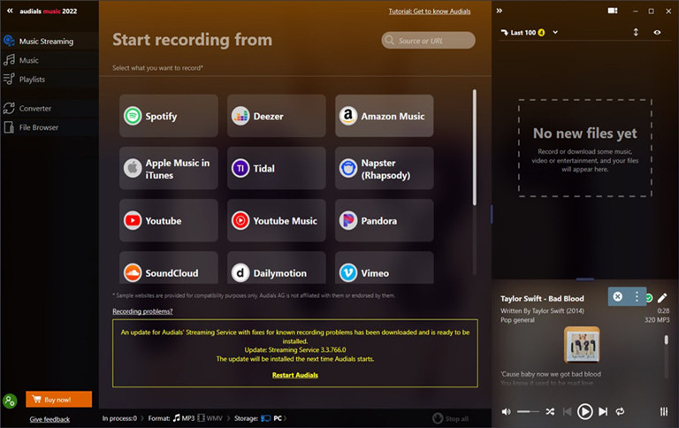Screen dimensions: 679x428
Task: Click the vertical splitter left of right panel
Action: [492, 214]
